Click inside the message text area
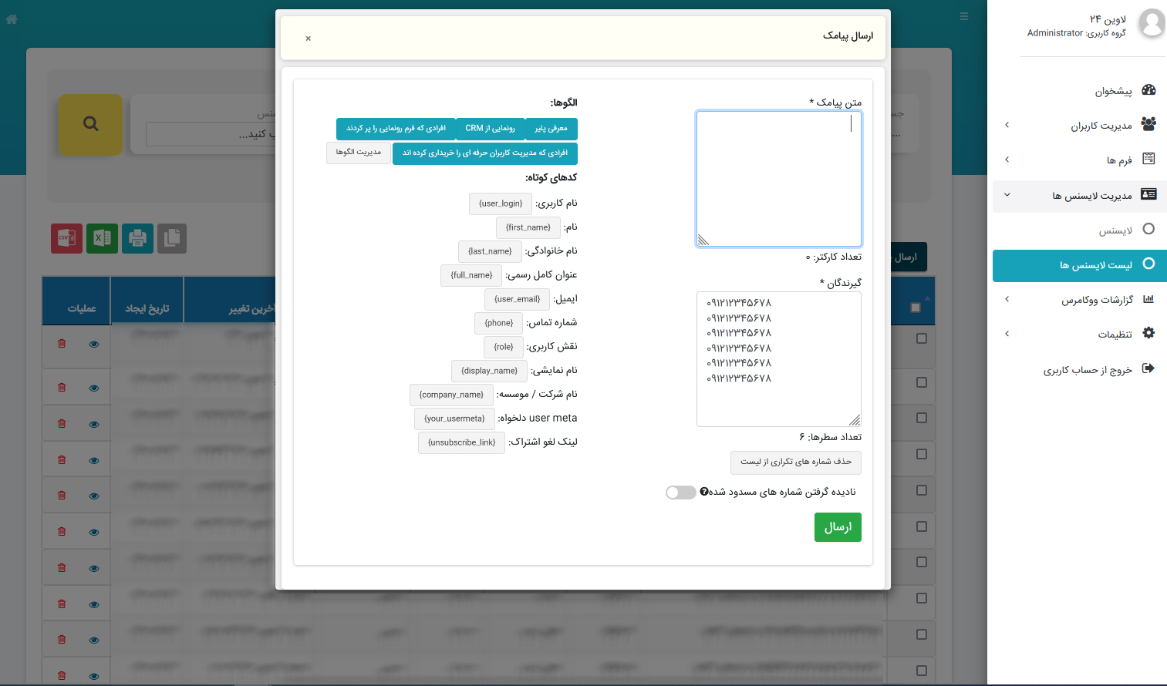The height and width of the screenshot is (686, 1167). 778,177
